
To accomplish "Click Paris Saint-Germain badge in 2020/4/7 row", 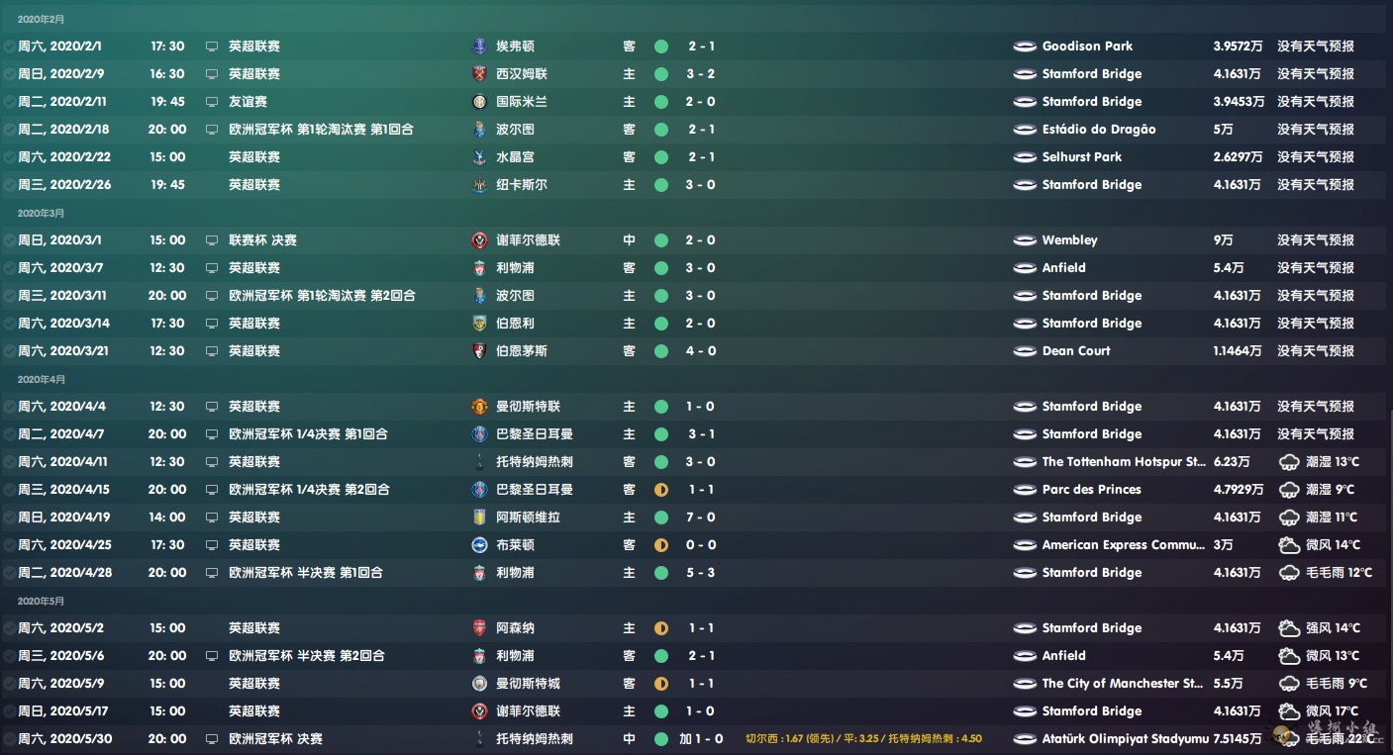I will tap(479, 433).
